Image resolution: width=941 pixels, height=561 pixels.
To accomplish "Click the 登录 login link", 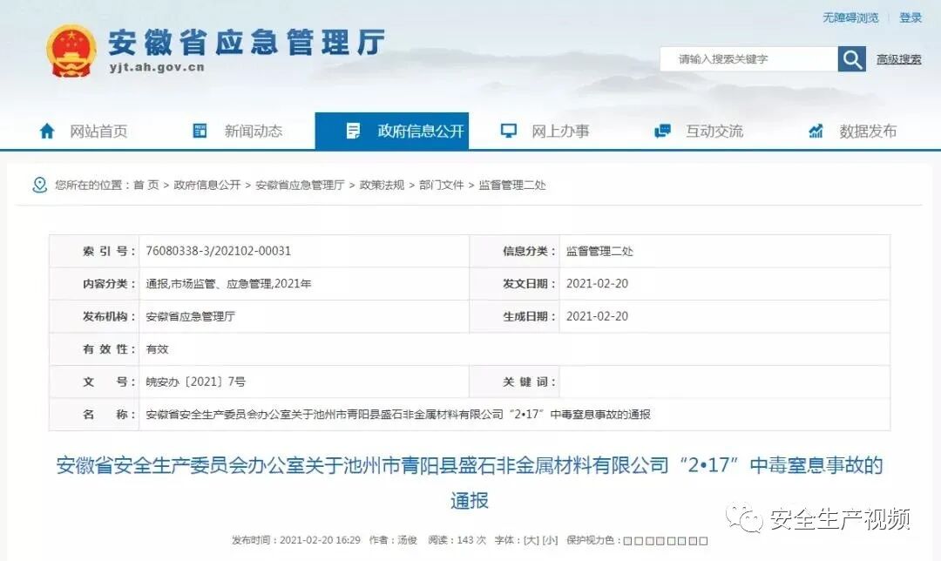I will [911, 17].
